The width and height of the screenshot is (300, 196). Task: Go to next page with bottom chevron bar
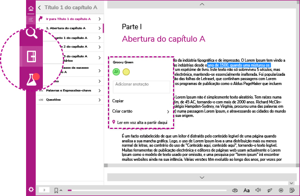202,178
